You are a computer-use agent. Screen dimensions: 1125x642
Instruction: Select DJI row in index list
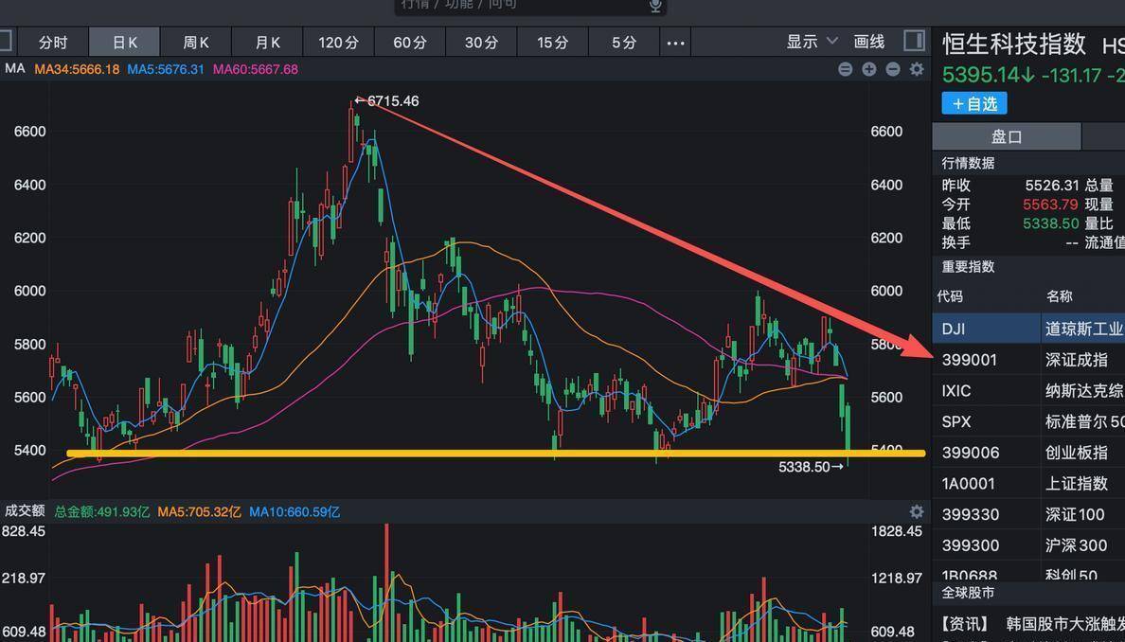click(x=1029, y=329)
